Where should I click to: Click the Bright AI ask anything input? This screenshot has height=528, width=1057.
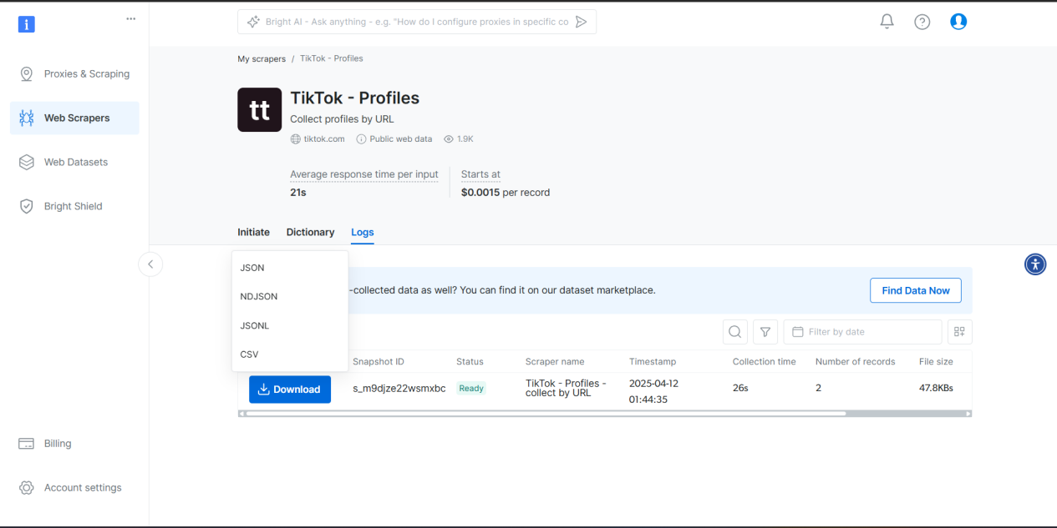click(417, 22)
